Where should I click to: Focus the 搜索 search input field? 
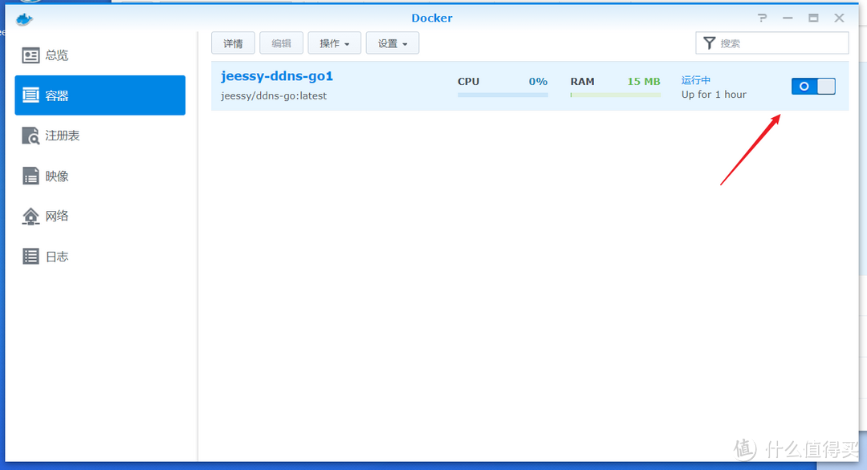coord(772,43)
